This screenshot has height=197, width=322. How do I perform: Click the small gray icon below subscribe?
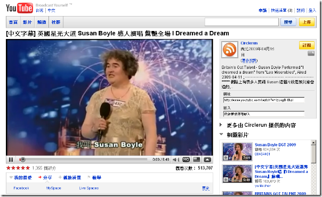[x=311, y=53]
